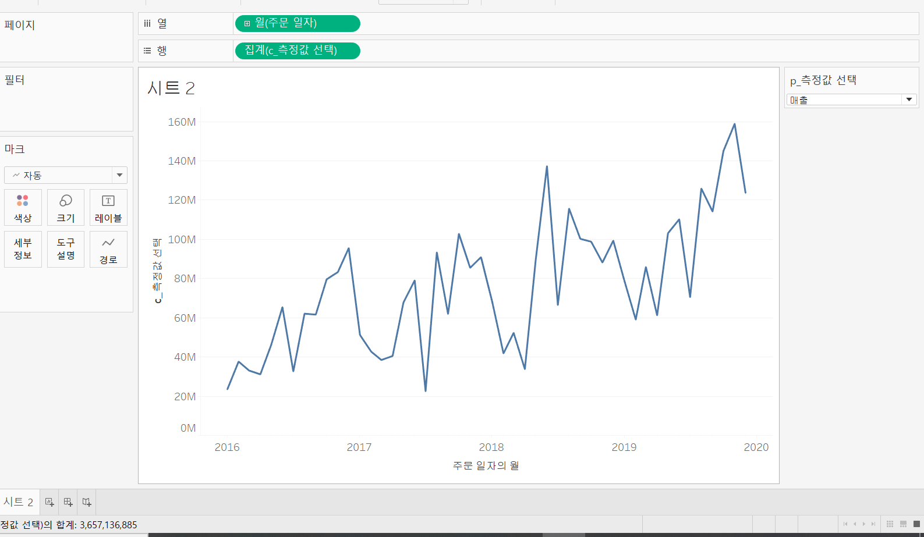Open the Path (경로) marks card
This screenshot has height=537, width=924.
point(108,249)
